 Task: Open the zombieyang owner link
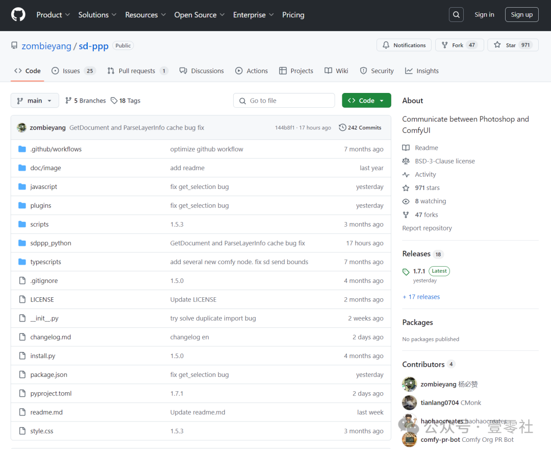click(46, 46)
